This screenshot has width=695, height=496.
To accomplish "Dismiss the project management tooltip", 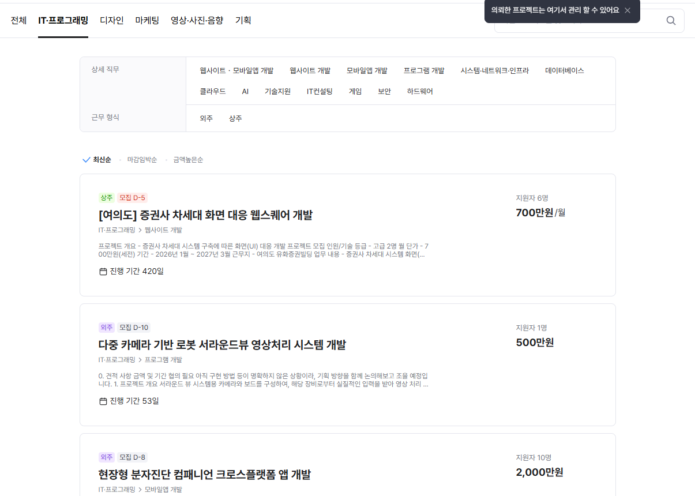I will click(628, 10).
